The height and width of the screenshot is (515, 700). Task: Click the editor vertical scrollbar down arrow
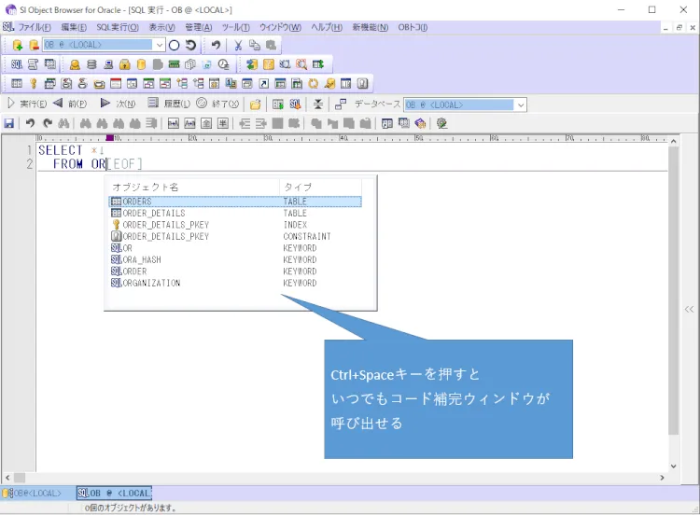pyautogui.click(x=674, y=466)
